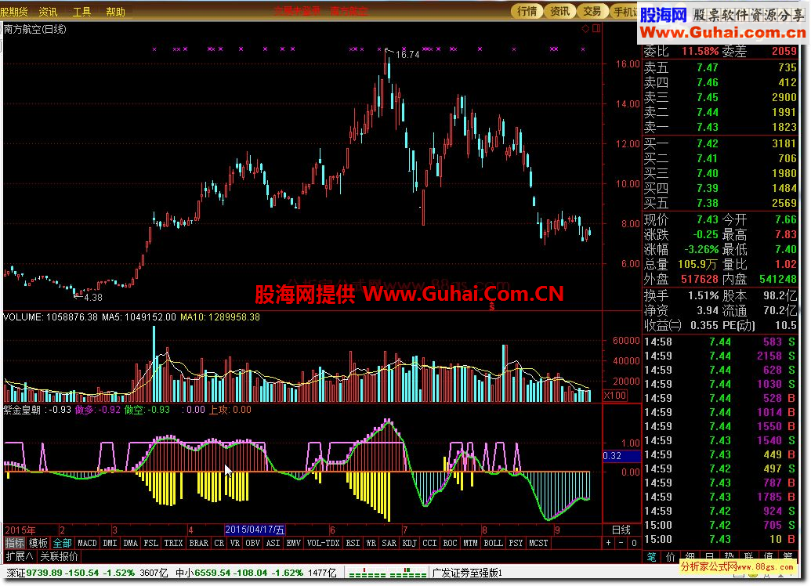This screenshot has height=586, width=811.
Task: Switch to the 指标 tab
Action: pos(14,543)
